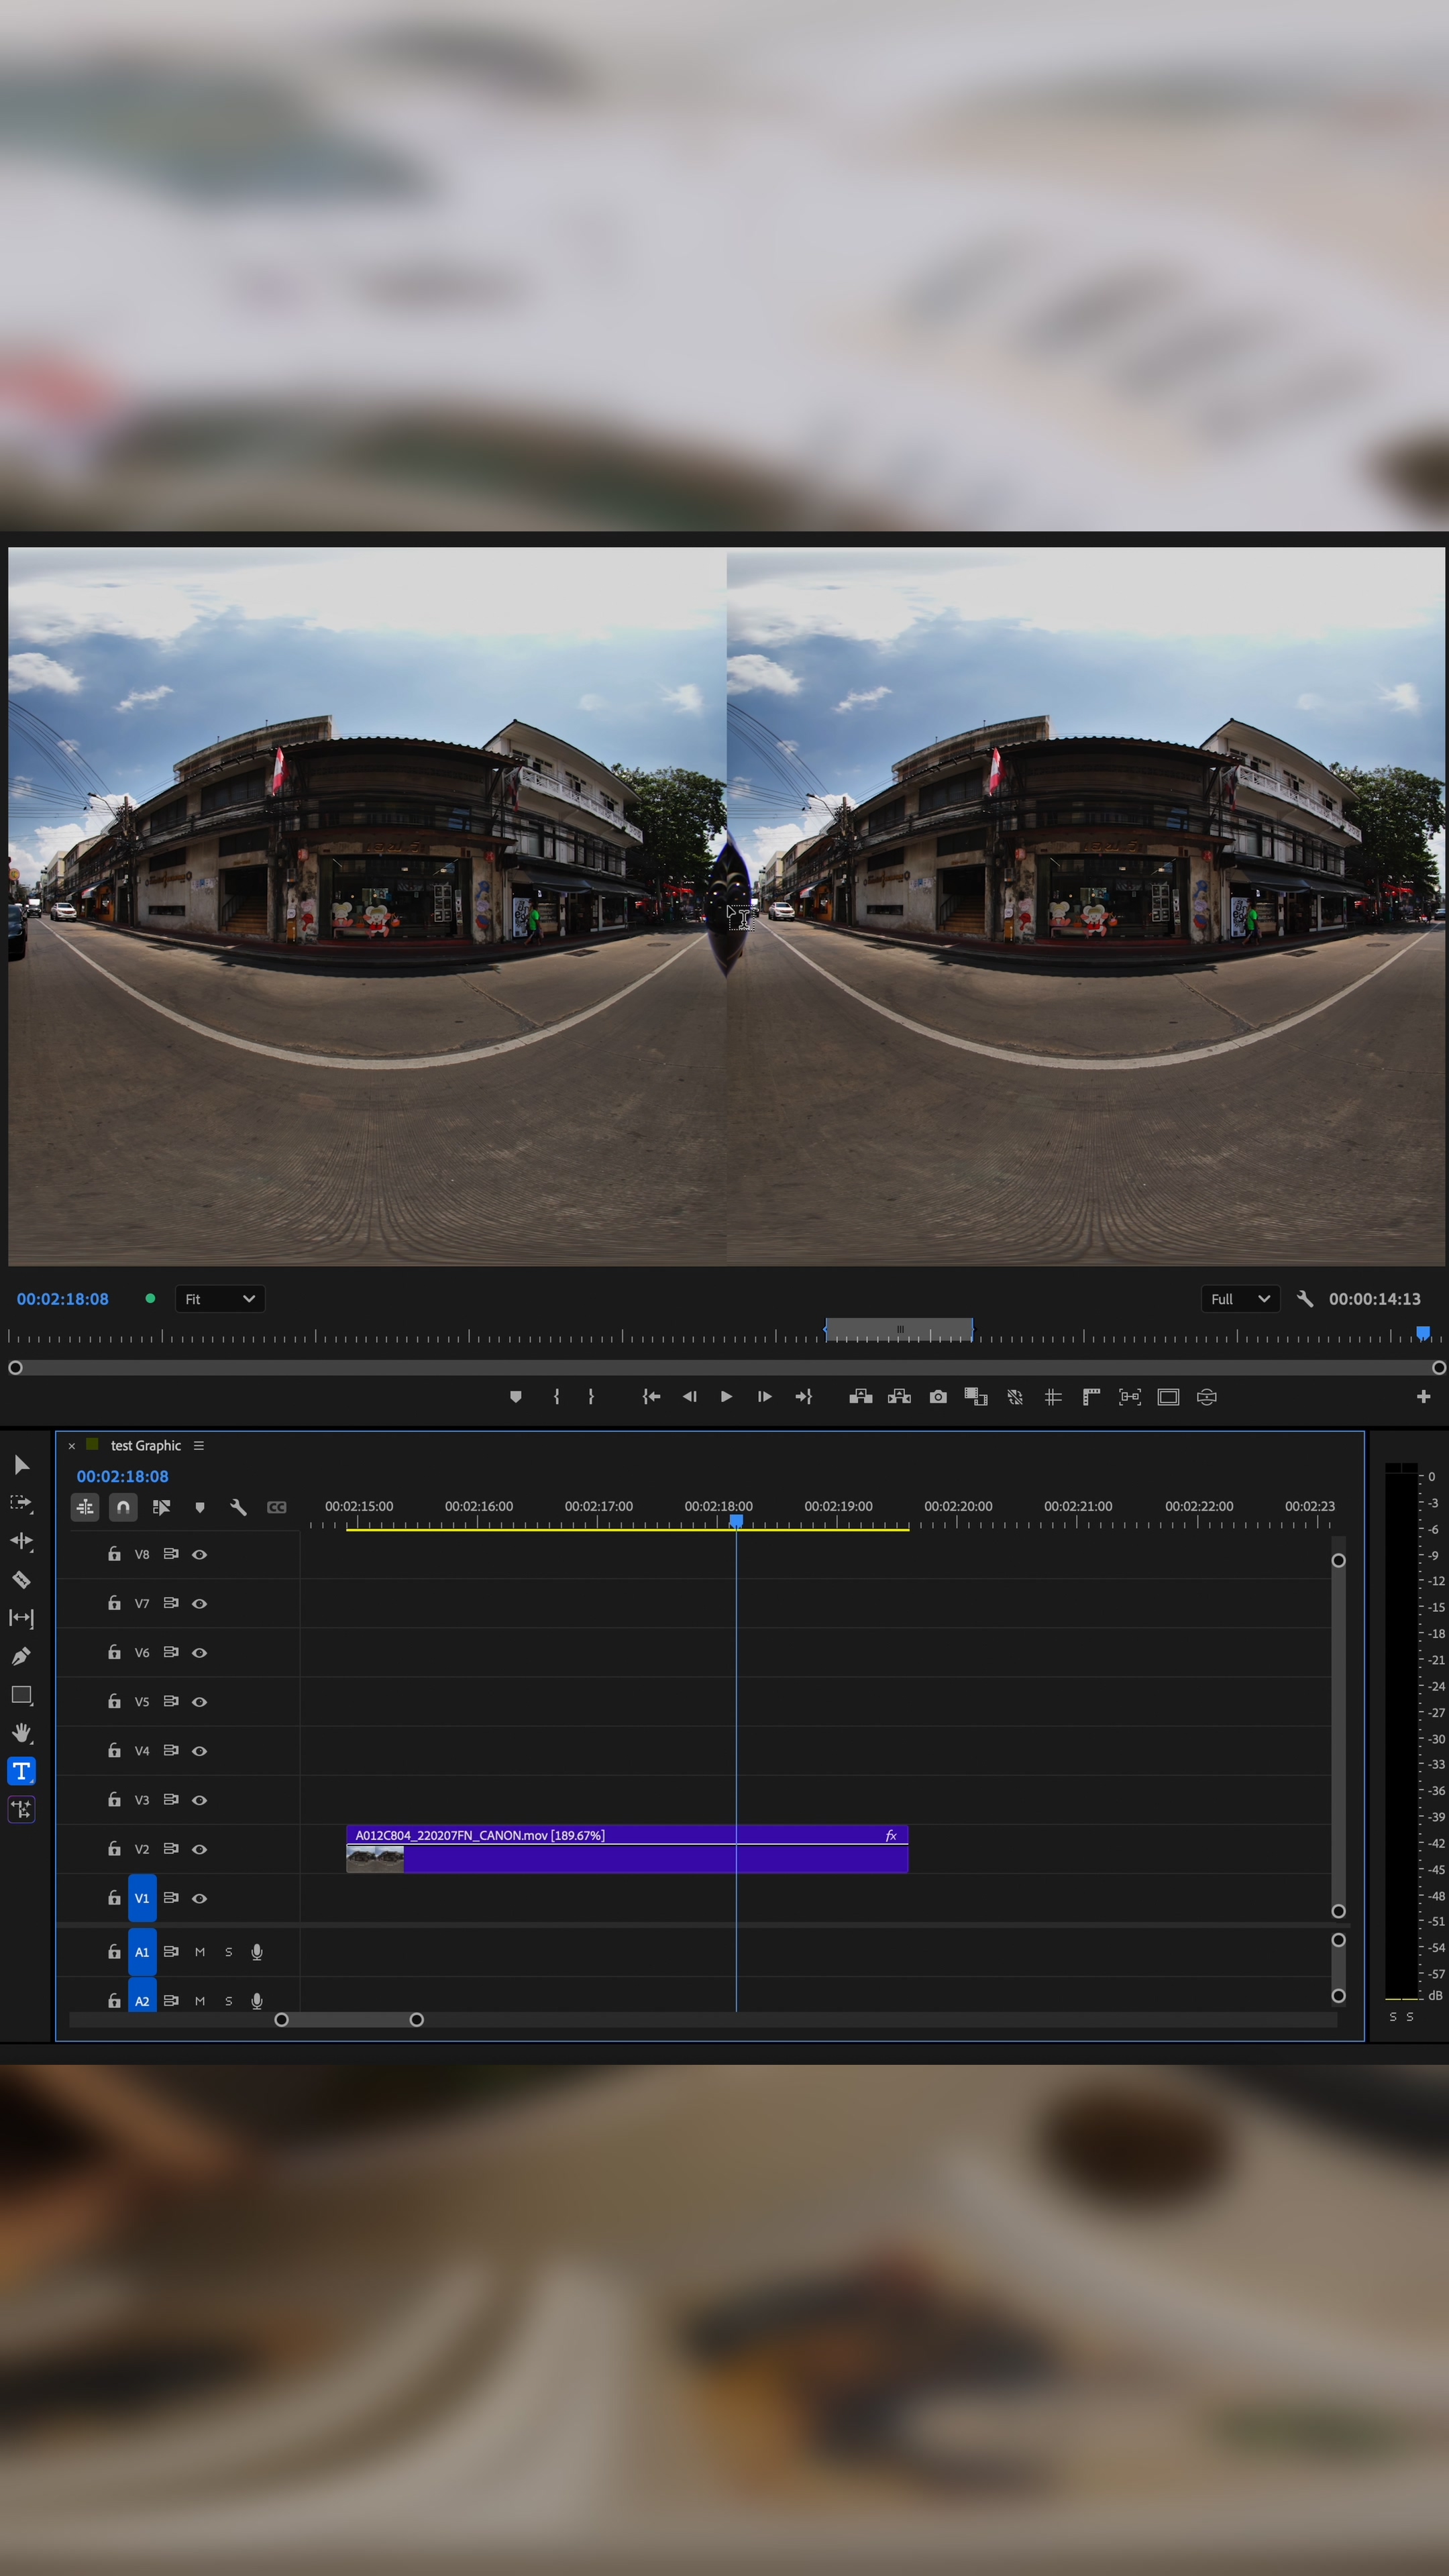Select the Pen tool
Image resolution: width=1449 pixels, height=2576 pixels.
(21, 1657)
